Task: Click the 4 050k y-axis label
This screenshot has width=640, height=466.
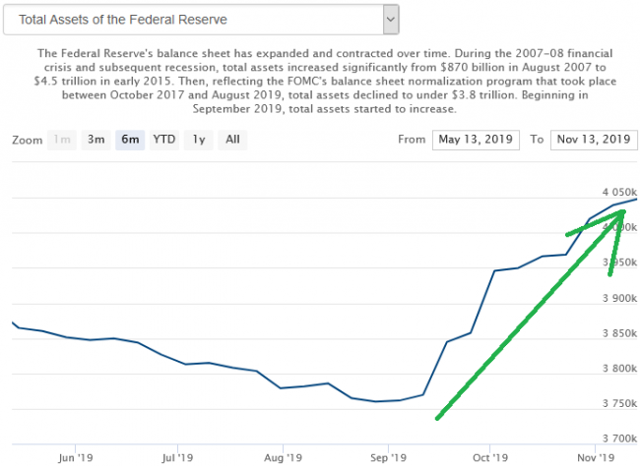Action: pos(616,192)
